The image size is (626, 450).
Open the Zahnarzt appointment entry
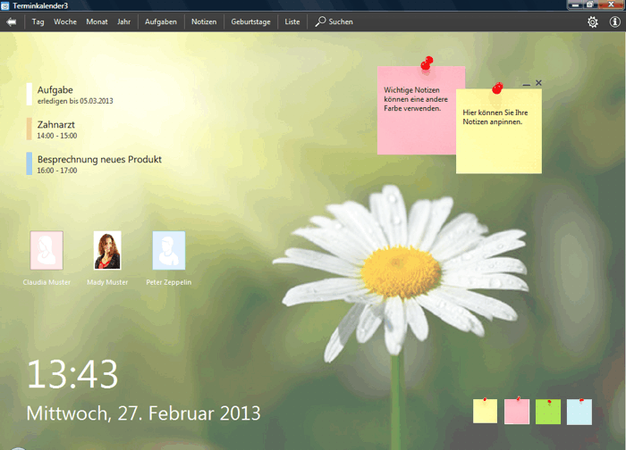point(56,129)
